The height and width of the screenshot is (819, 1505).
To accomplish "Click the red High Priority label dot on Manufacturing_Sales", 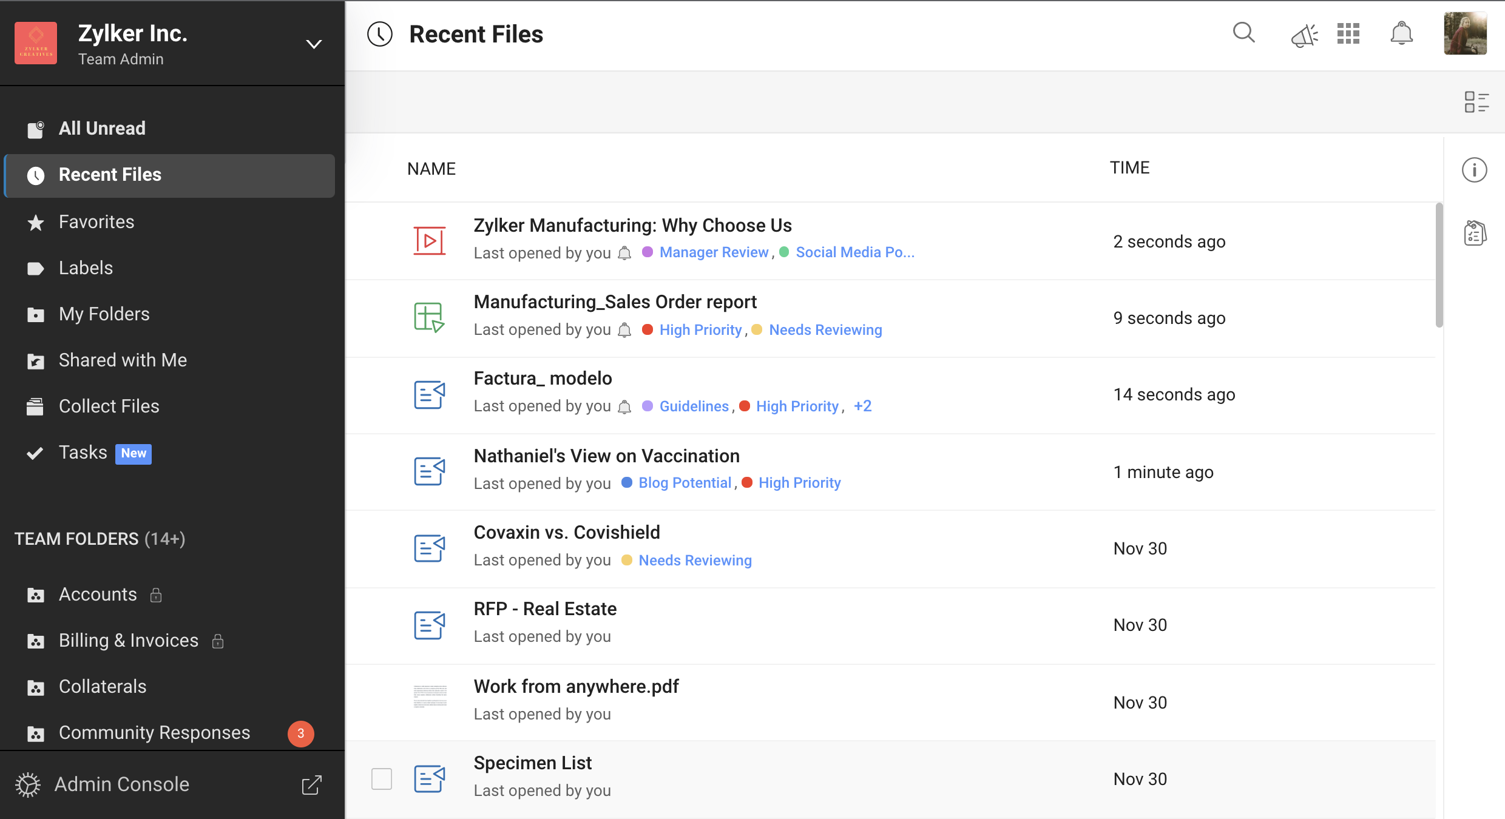I will [x=647, y=329].
